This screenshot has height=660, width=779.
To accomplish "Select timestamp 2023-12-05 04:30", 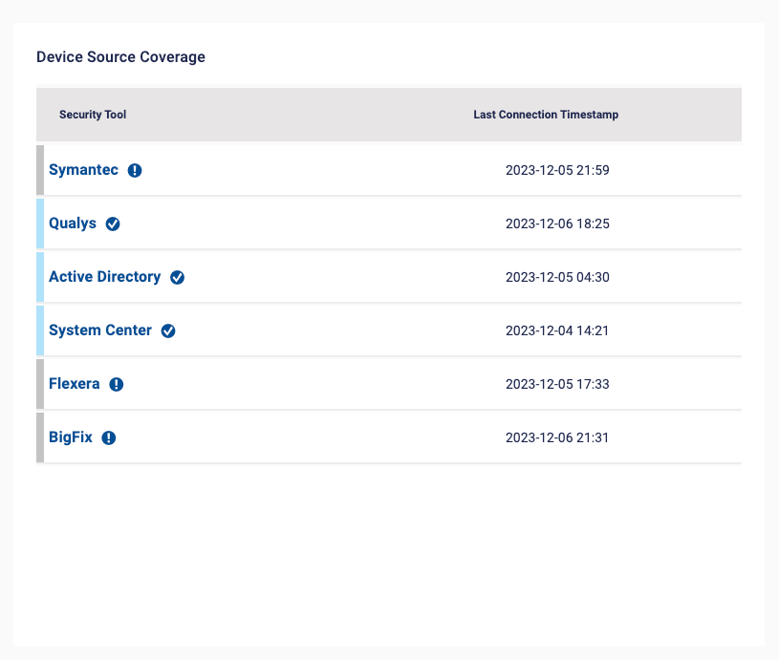I will click(x=557, y=277).
